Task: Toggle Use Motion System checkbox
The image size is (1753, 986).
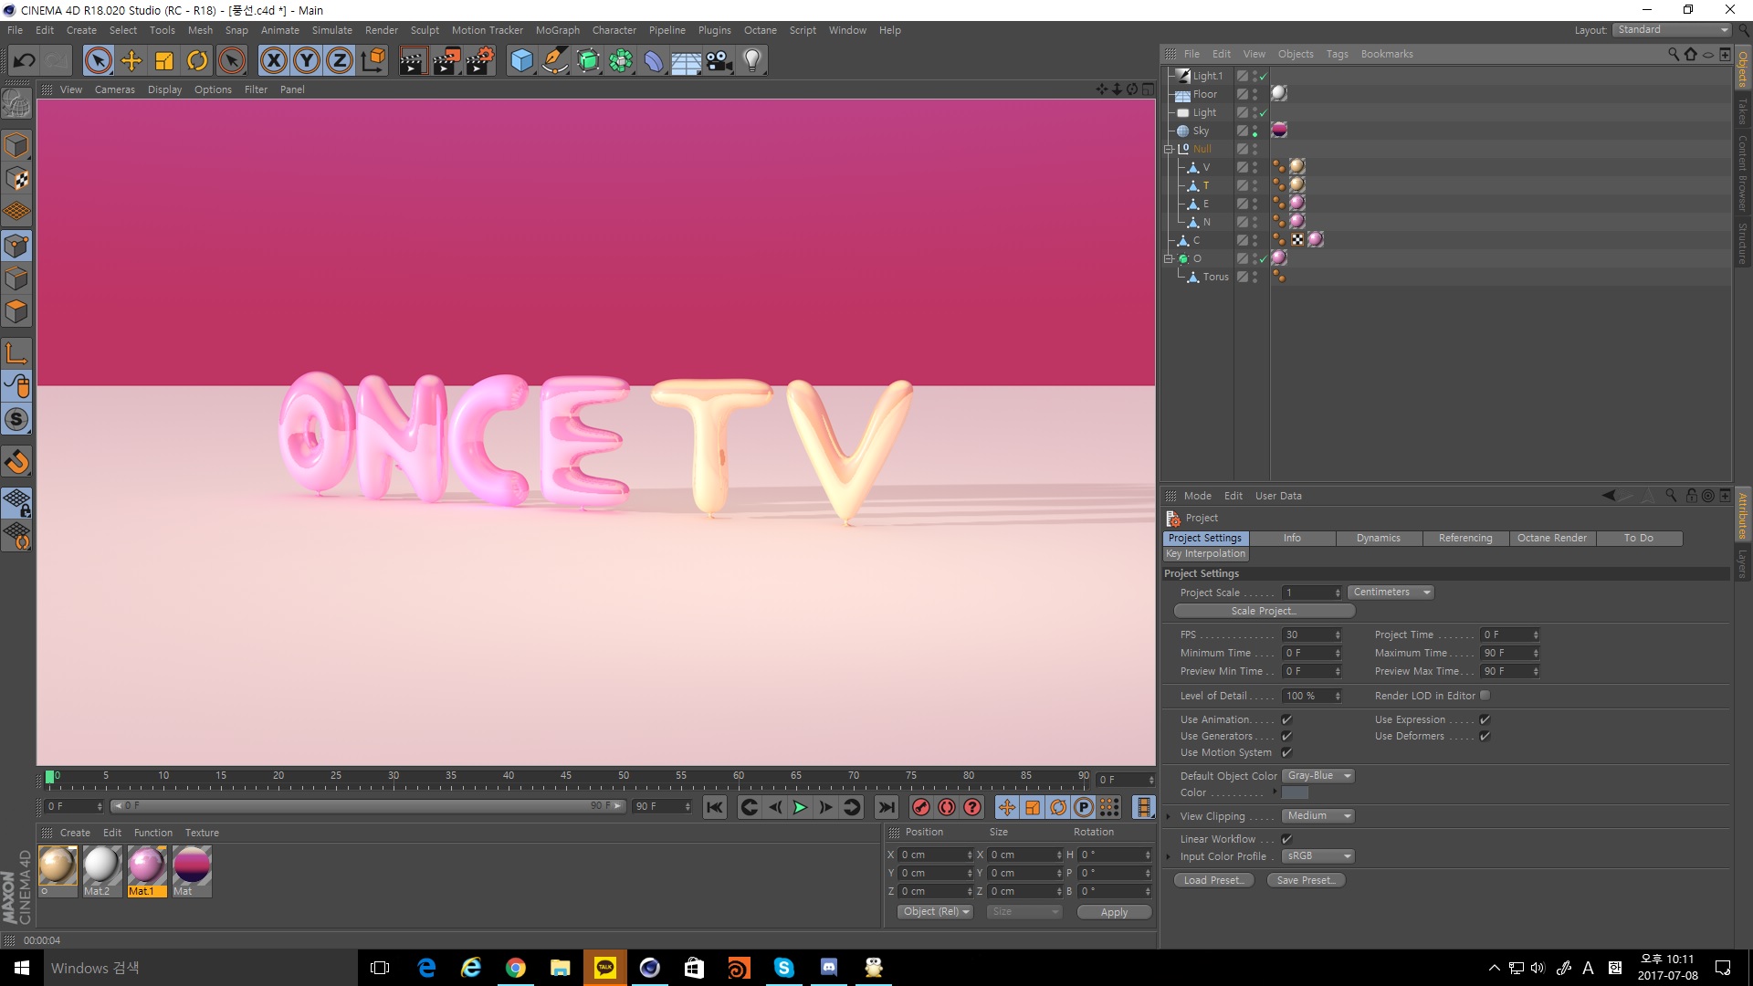Action: [1286, 752]
